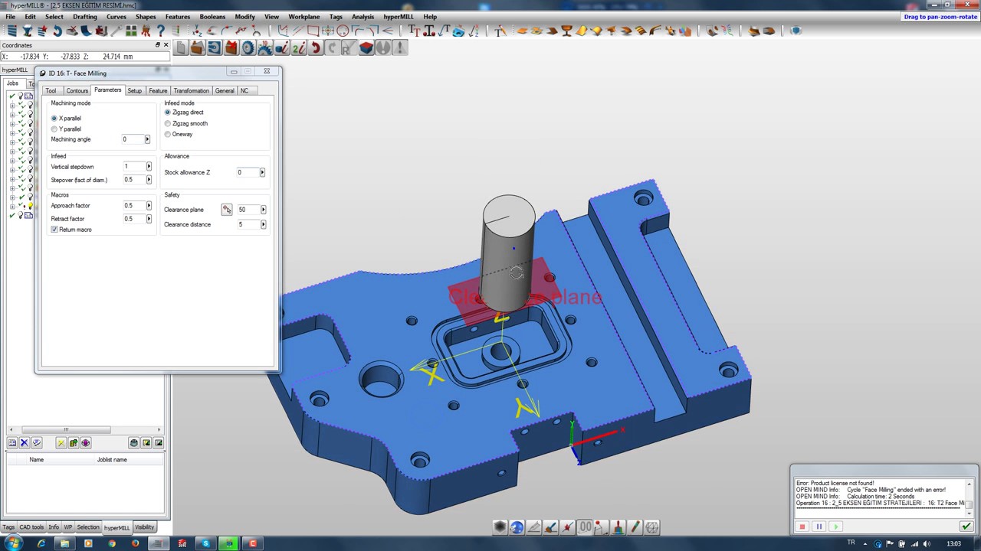The image size is (981, 551).
Task: Click the circle drafting tool icon
Action: pyautogui.click(x=343, y=31)
